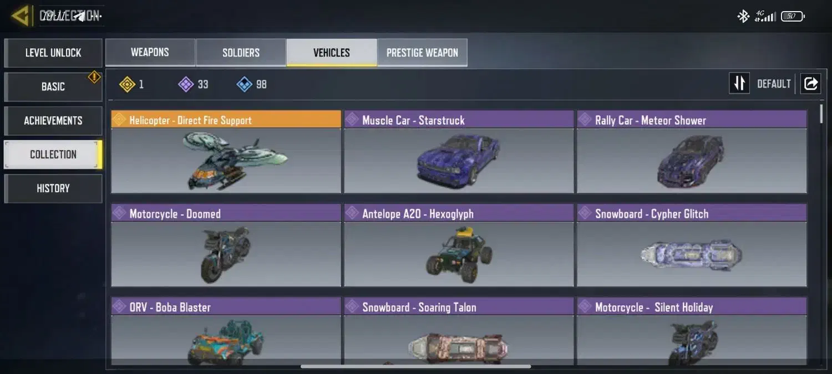Switch to the Soldiers tab
Viewport: 832px width, 374px height.
click(241, 53)
